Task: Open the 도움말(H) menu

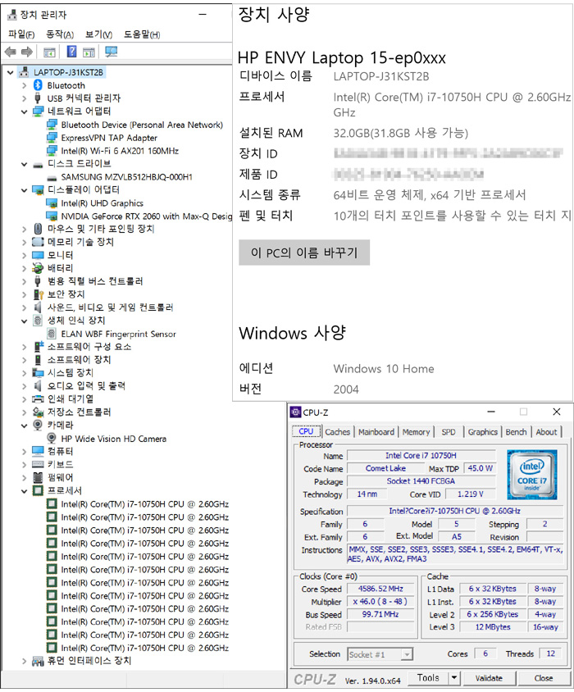Action: (x=142, y=34)
